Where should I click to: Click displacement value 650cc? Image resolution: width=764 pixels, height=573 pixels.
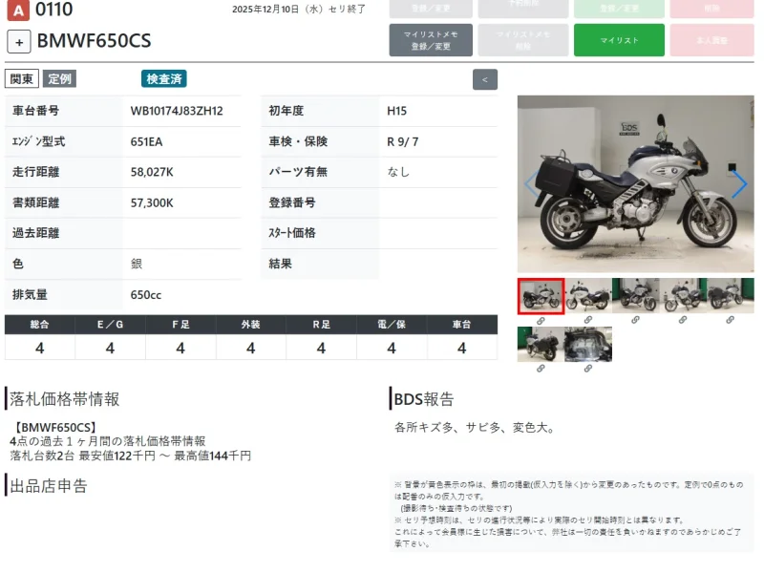click(x=146, y=295)
